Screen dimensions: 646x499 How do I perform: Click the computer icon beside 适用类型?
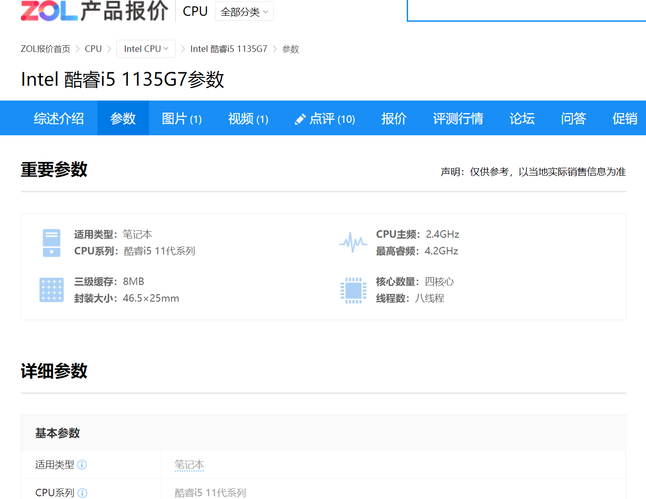click(x=51, y=243)
